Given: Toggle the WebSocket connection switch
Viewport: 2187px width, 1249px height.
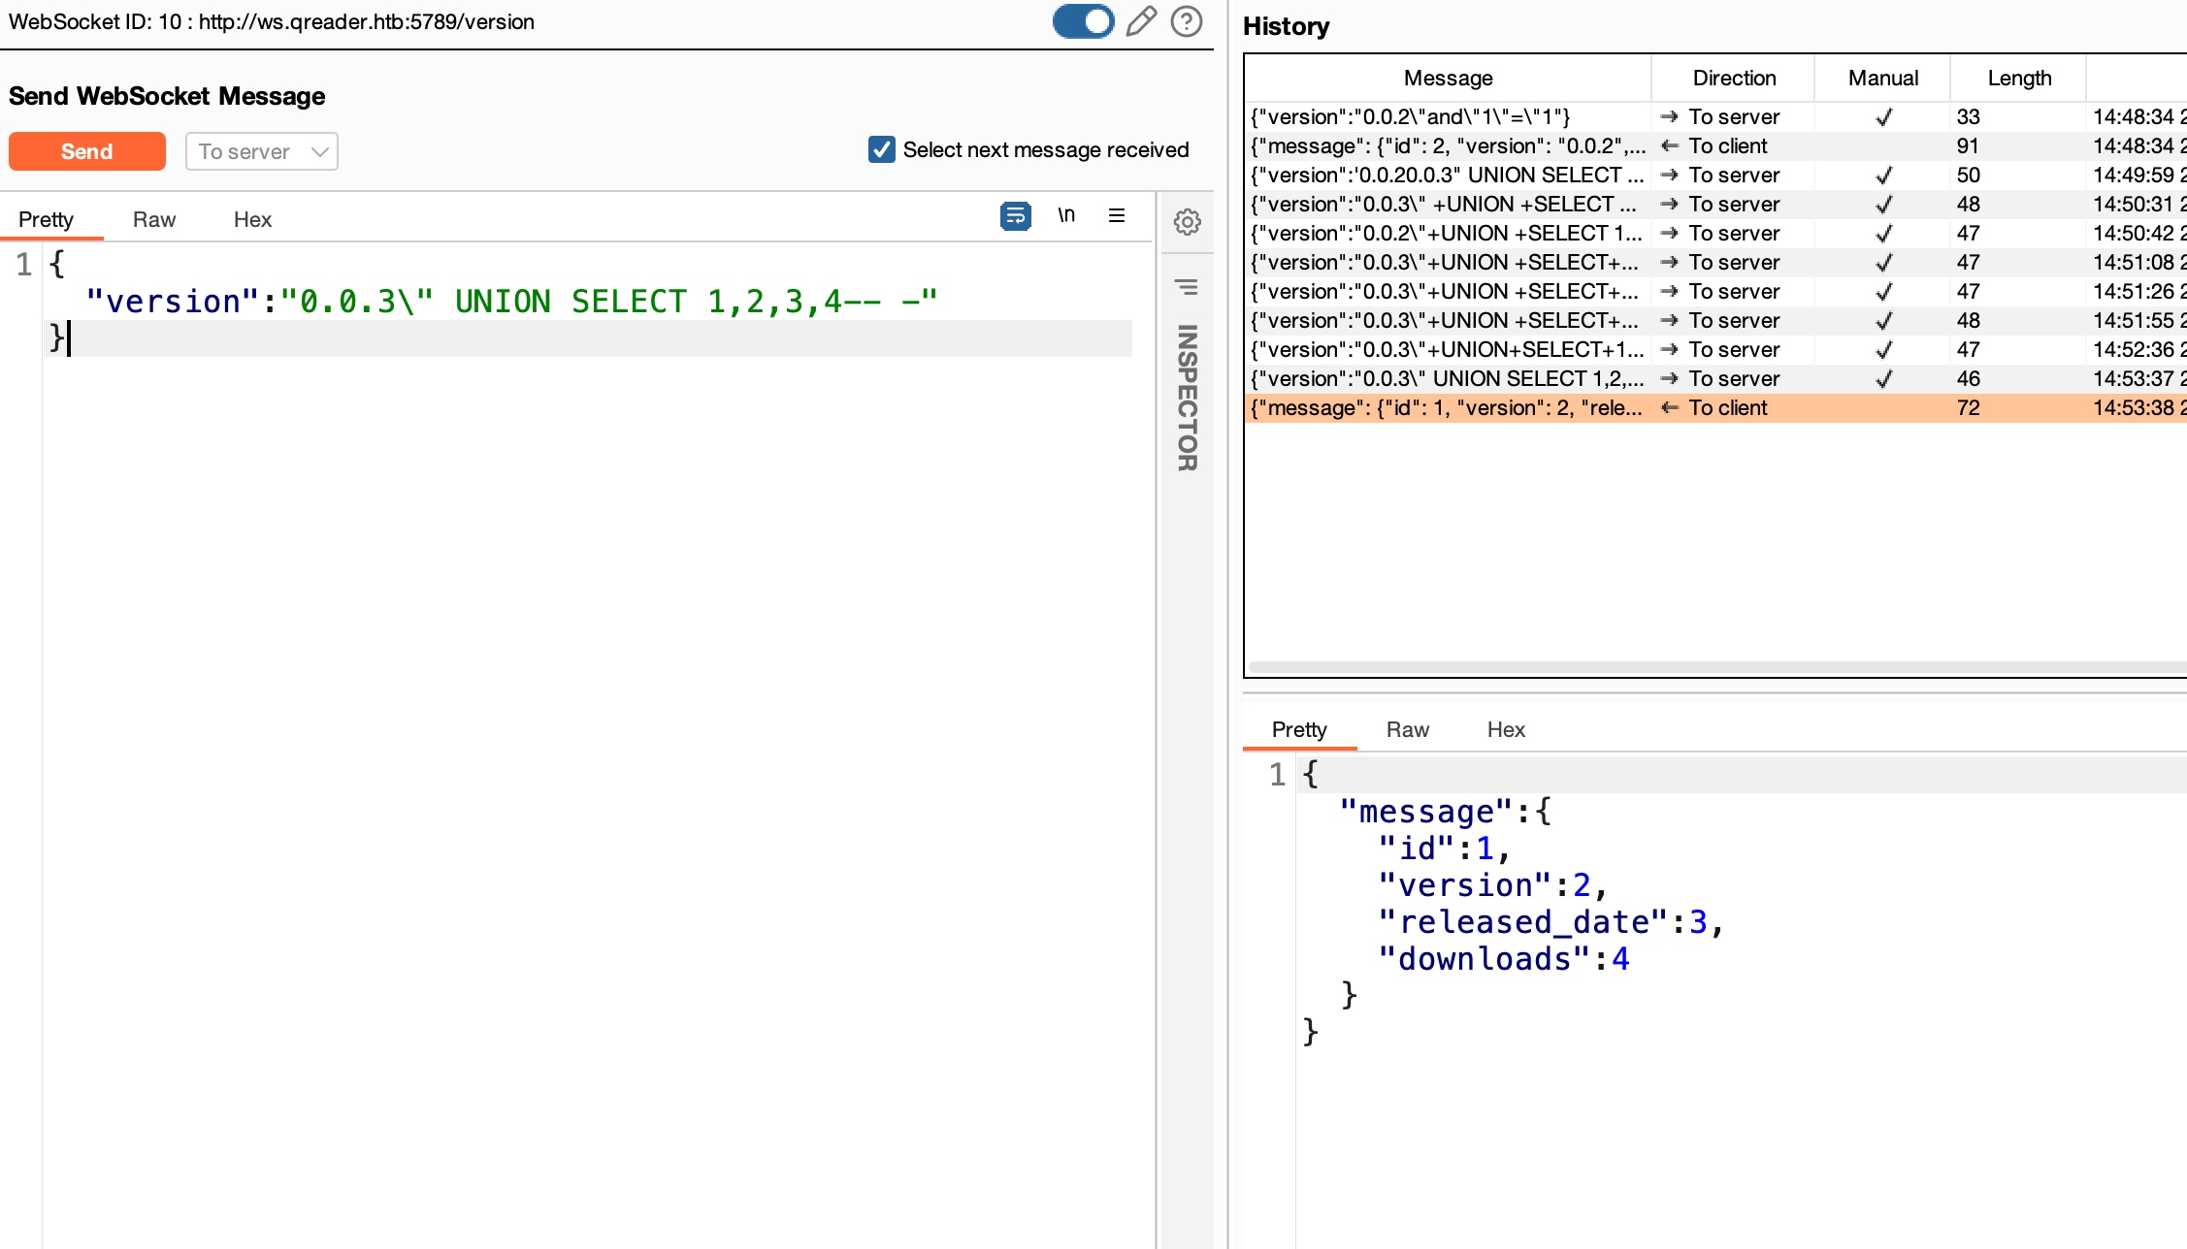Looking at the screenshot, I should click(x=1083, y=21).
